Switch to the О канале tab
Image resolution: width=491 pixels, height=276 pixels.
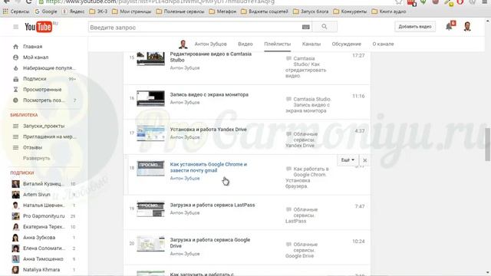click(x=383, y=44)
